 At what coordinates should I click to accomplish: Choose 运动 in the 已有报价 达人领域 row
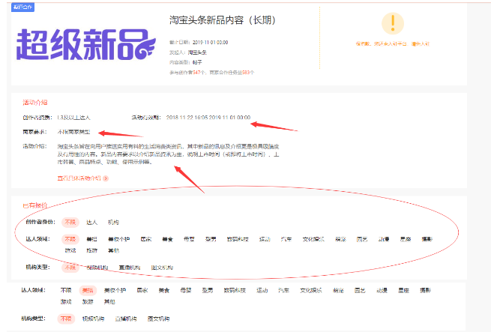[265, 239]
